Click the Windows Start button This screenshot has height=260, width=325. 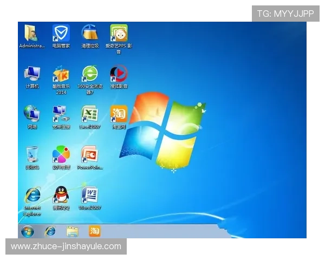point(27,231)
